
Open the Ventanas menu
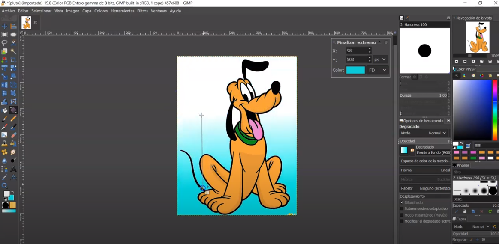159,11
